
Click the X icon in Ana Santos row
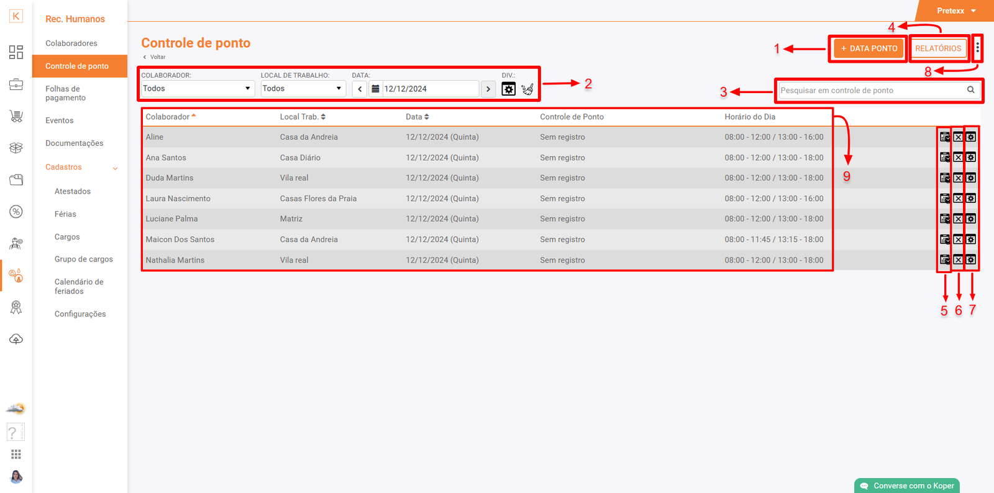click(x=958, y=158)
